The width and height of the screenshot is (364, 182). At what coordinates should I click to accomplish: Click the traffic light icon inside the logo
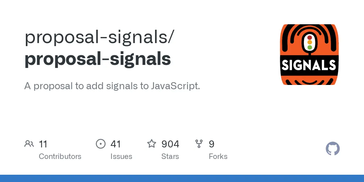tap(310, 43)
